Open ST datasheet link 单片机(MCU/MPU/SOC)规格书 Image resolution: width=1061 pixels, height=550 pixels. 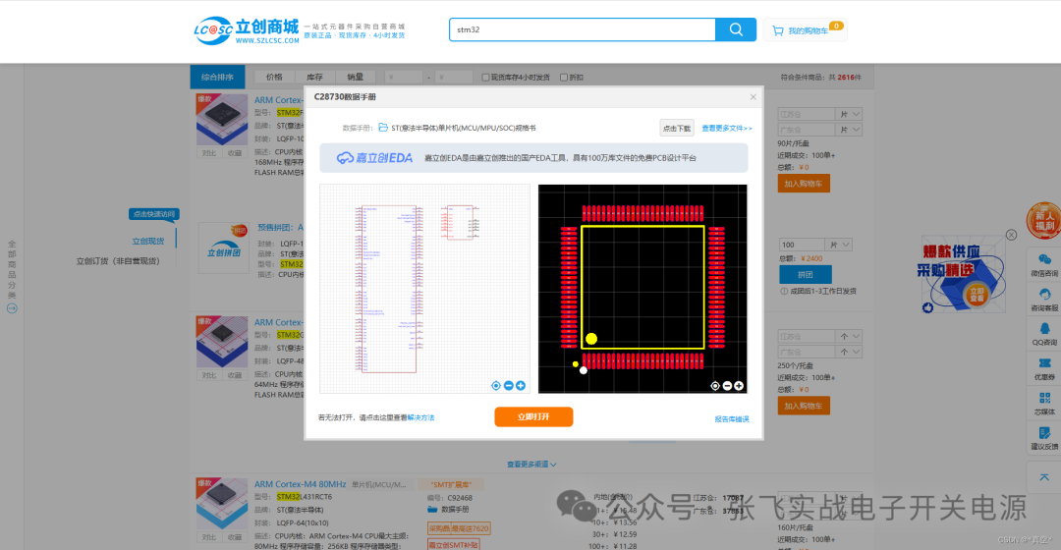[464, 128]
